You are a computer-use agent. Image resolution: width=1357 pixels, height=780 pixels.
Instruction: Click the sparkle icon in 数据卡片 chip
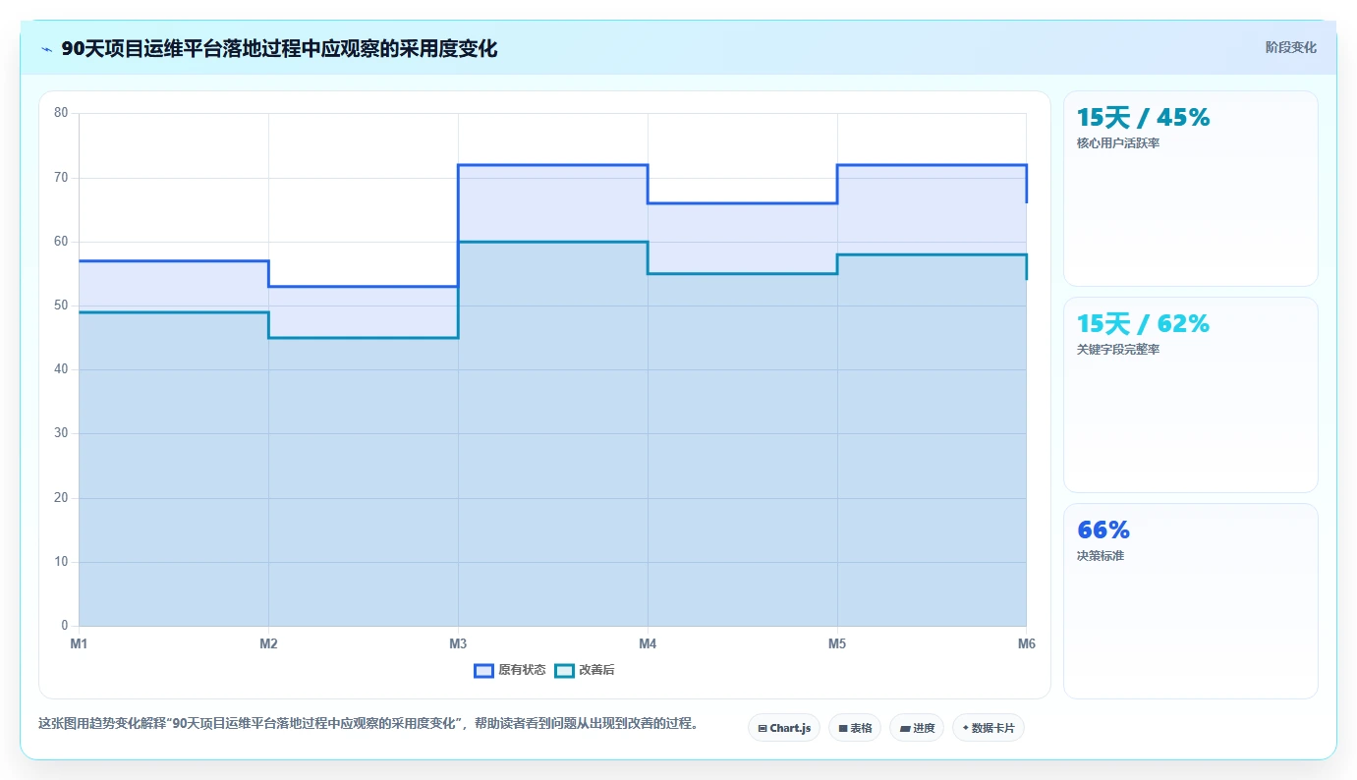click(x=966, y=729)
